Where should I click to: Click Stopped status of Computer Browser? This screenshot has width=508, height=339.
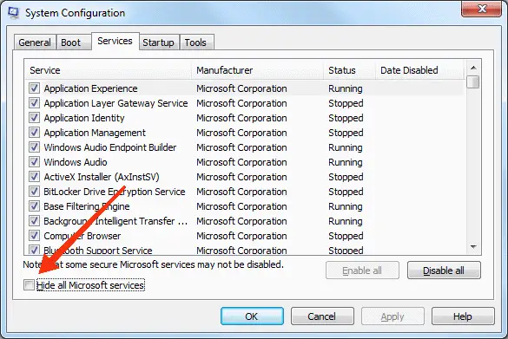pos(346,236)
